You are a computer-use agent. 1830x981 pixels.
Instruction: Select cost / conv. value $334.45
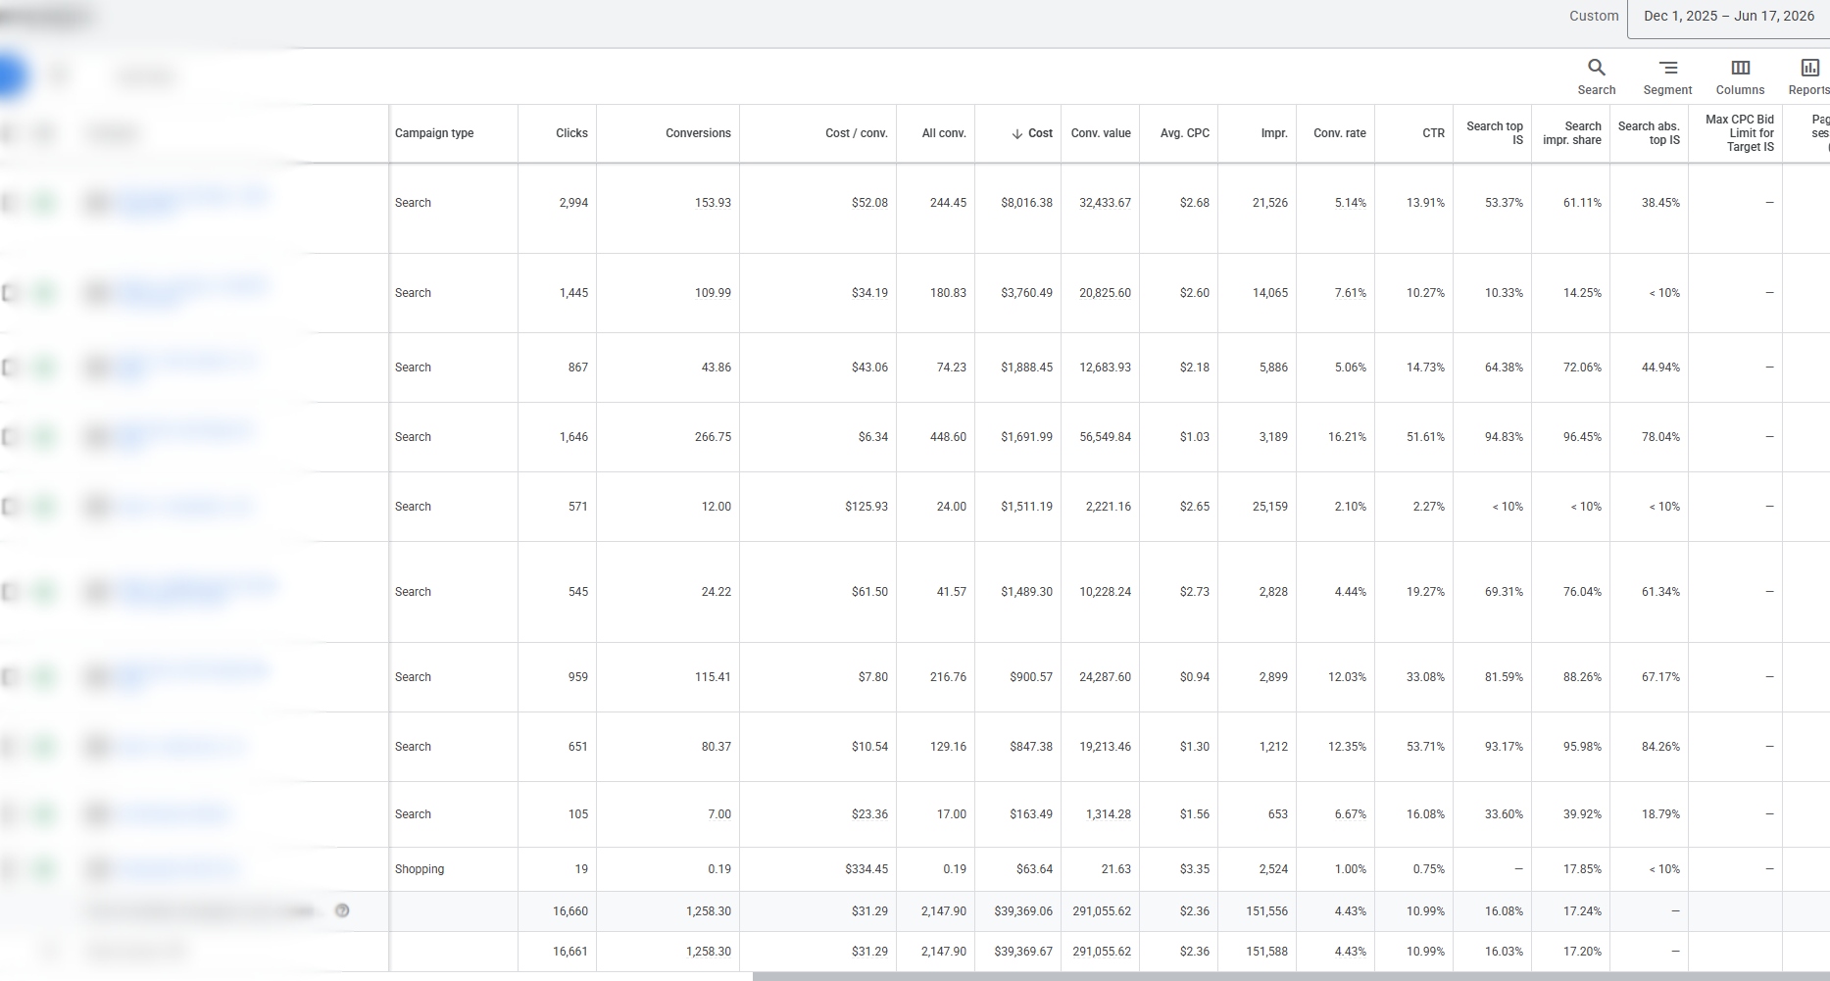pos(866,869)
